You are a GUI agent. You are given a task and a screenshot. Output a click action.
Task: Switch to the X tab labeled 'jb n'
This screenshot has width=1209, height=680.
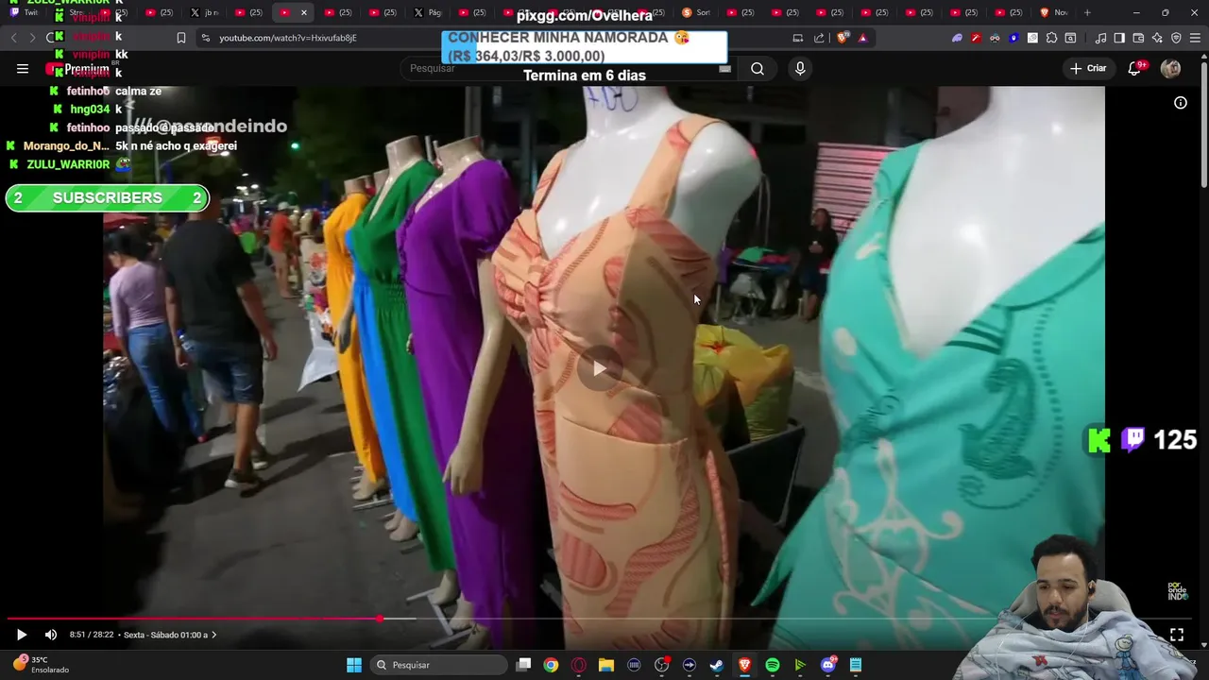205,12
